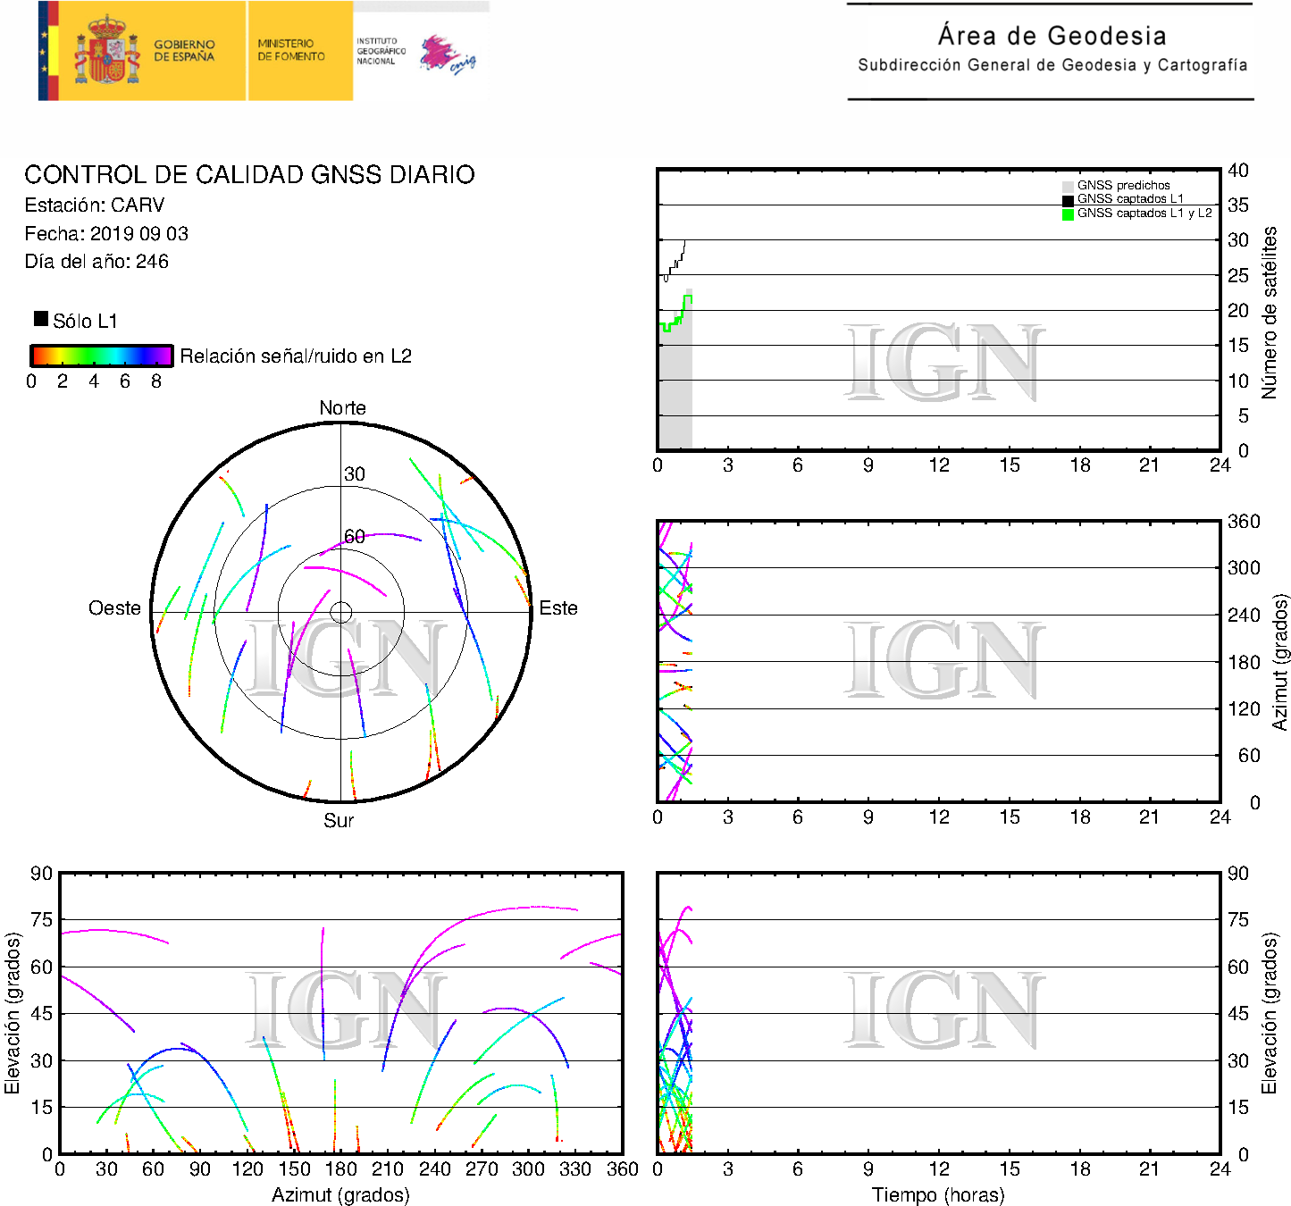Image resolution: width=1291 pixels, height=1206 pixels.
Task: Click the 40 tick on satellites axis
Action: 1238,171
